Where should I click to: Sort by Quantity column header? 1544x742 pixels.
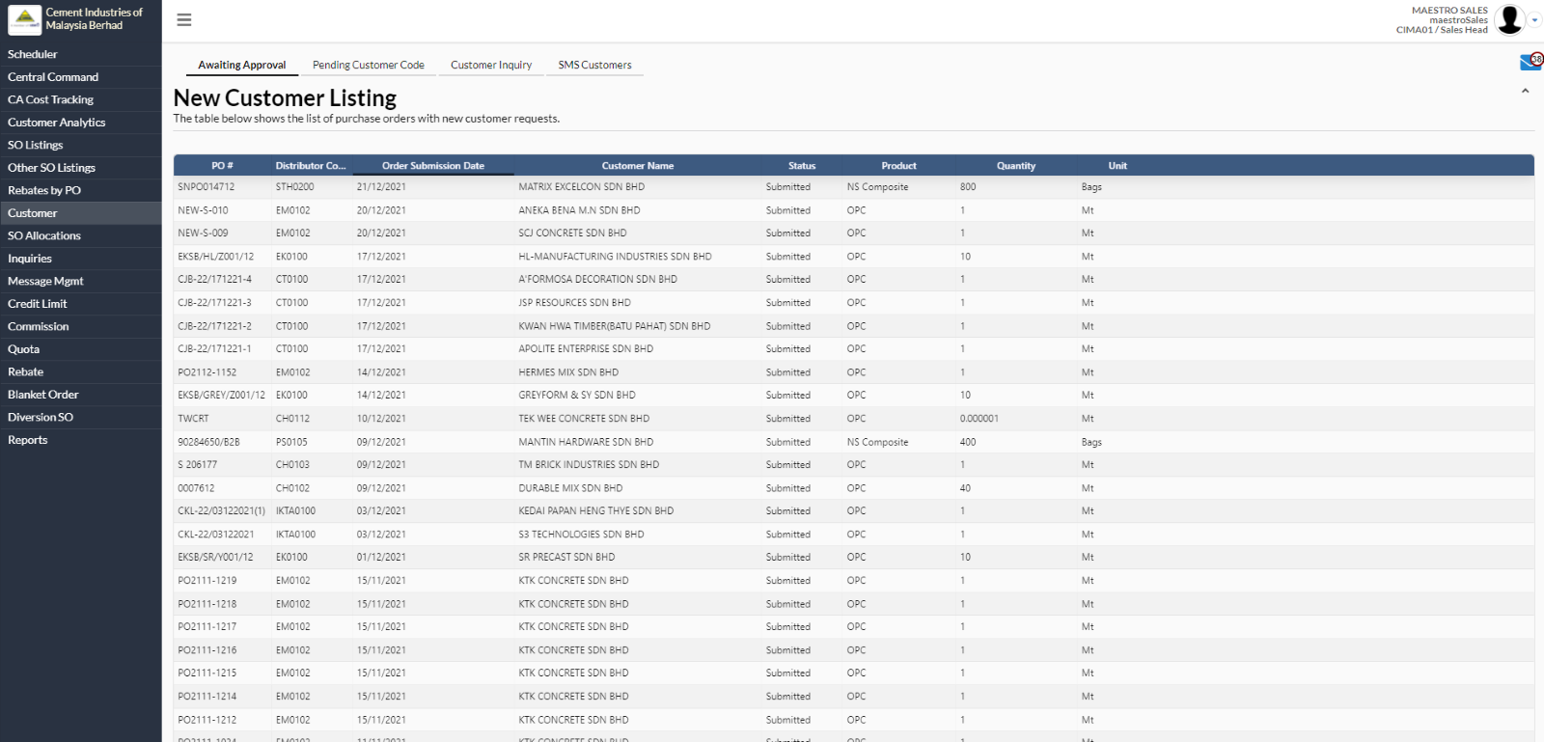pyautogui.click(x=1016, y=166)
